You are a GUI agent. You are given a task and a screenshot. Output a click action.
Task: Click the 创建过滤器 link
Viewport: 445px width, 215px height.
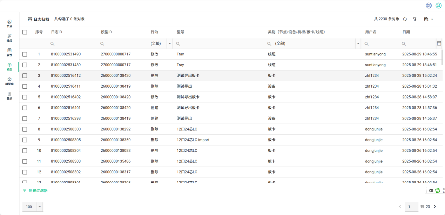35,190
